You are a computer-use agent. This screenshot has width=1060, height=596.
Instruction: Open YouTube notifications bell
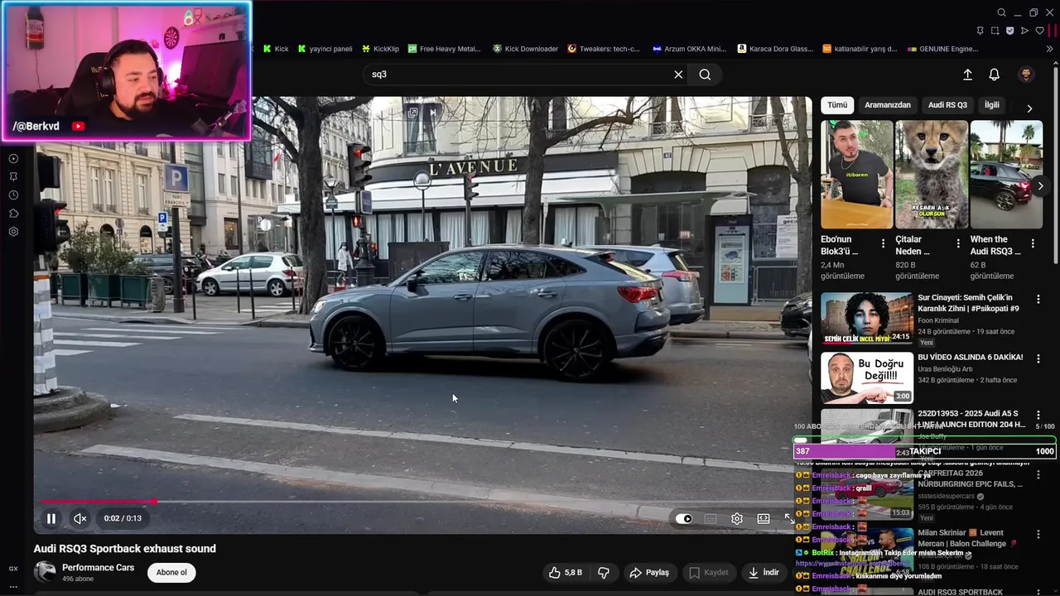(995, 74)
